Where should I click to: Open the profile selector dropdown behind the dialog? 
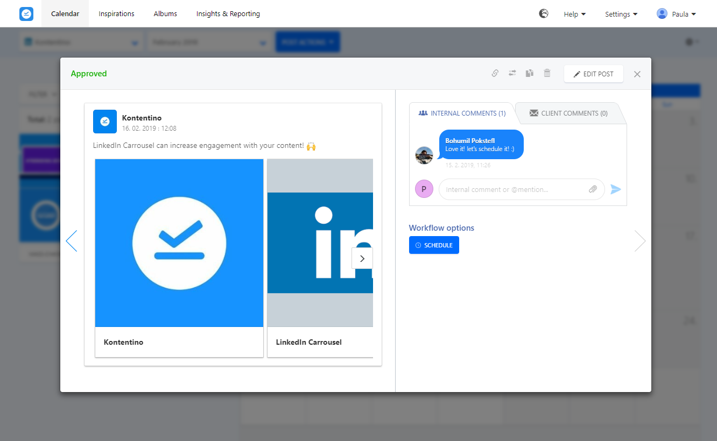(x=81, y=42)
